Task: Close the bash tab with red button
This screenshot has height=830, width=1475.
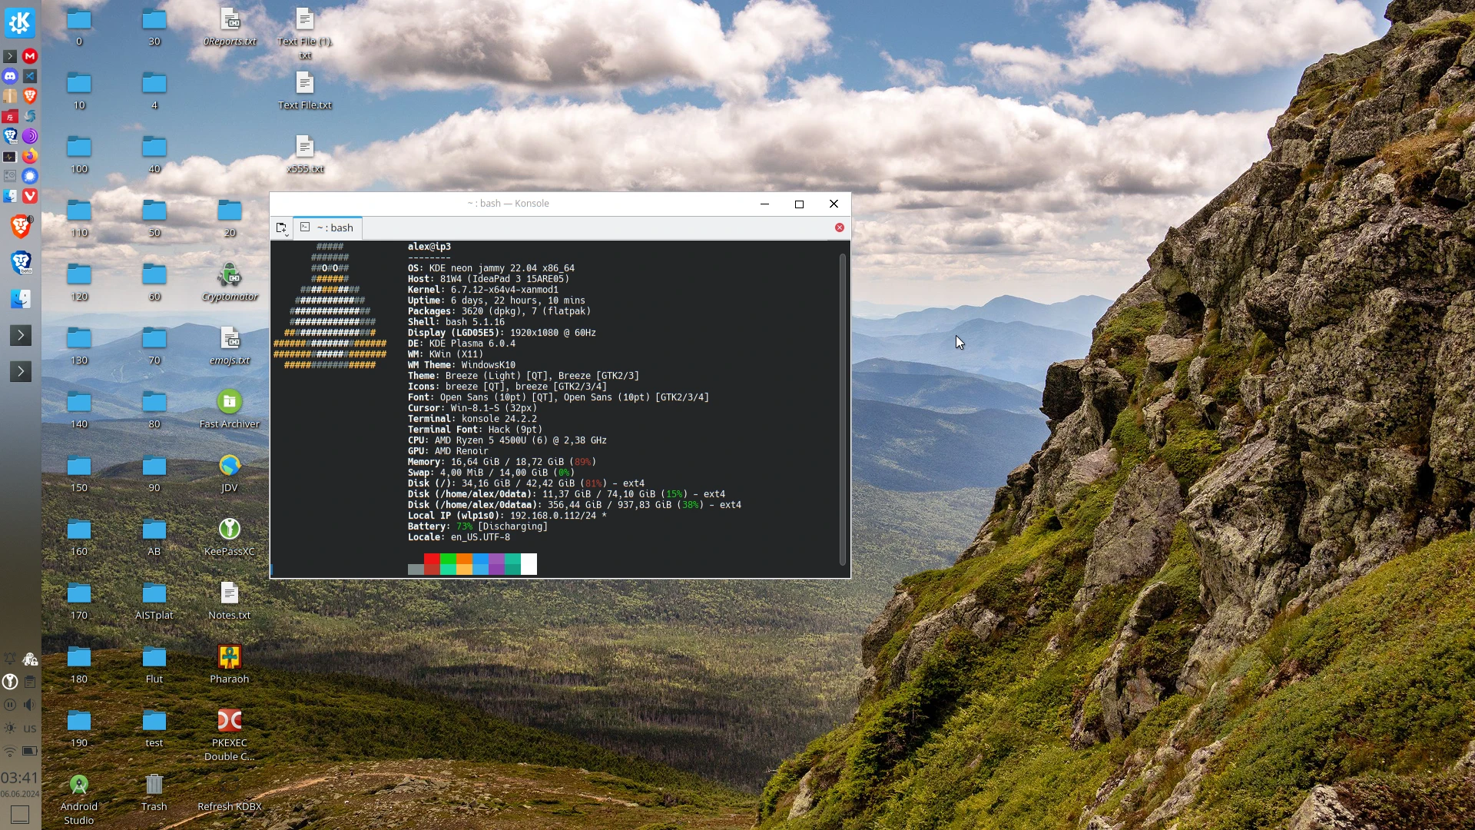Action: pyautogui.click(x=840, y=227)
